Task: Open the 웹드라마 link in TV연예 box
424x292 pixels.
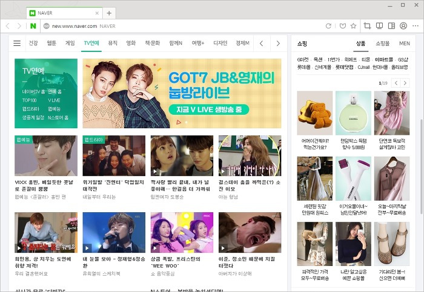Action: [x=30, y=109]
